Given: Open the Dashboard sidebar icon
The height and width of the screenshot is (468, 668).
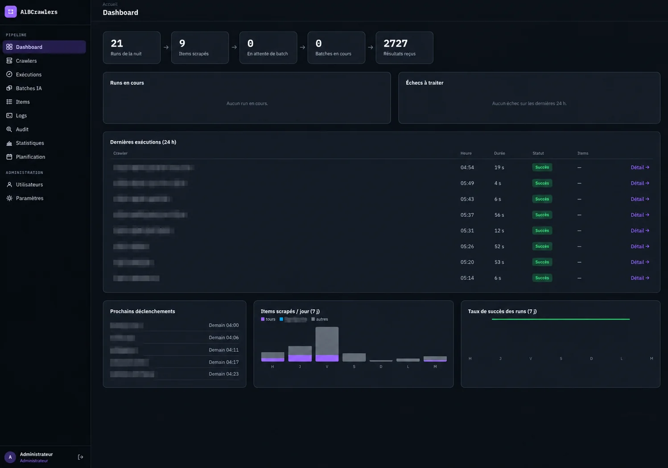Looking at the screenshot, I should pos(9,47).
